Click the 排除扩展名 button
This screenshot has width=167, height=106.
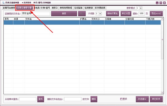(x=112, y=14)
